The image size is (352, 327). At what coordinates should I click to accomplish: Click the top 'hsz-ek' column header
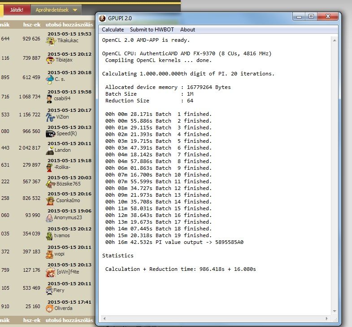click(32, 25)
